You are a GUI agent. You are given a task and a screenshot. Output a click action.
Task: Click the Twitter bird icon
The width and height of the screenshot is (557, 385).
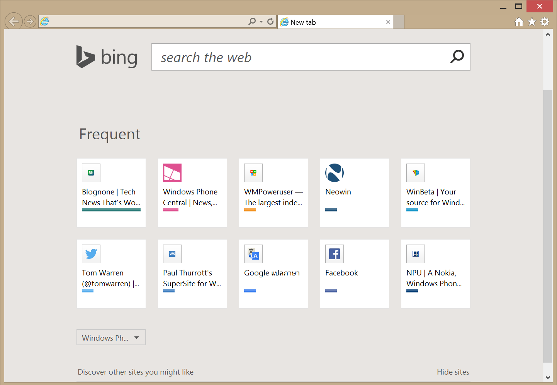coord(91,254)
